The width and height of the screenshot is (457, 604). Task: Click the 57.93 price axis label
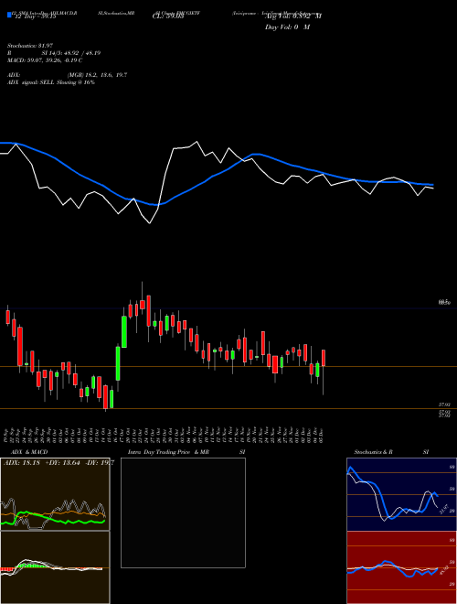(444, 404)
